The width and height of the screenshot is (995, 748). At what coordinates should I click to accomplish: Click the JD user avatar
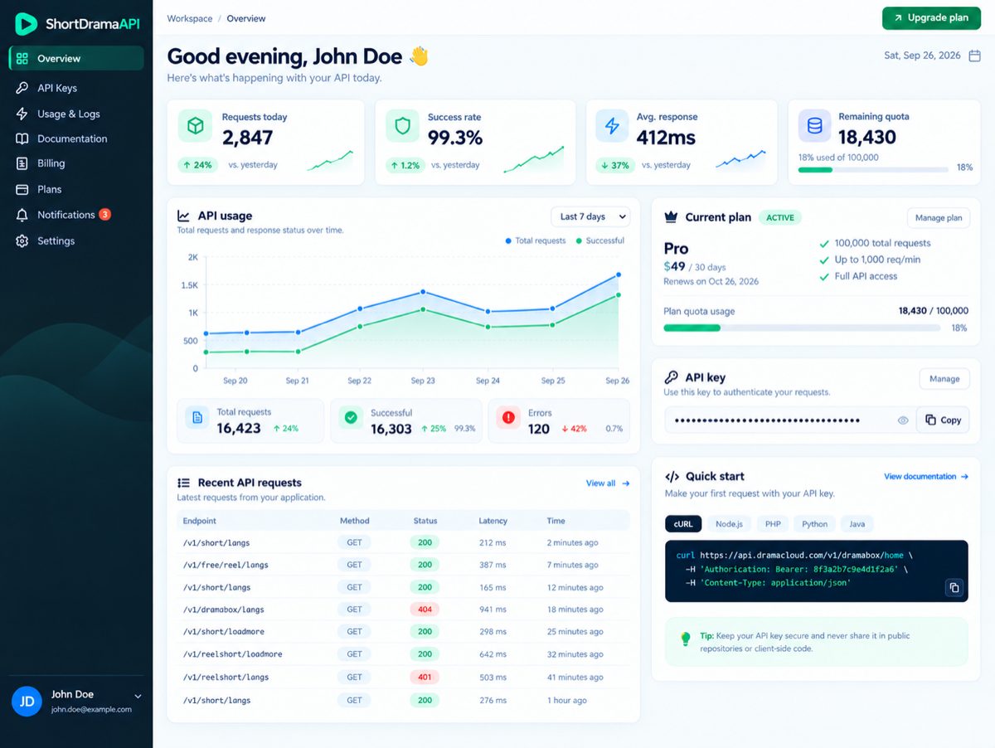[x=27, y=702]
